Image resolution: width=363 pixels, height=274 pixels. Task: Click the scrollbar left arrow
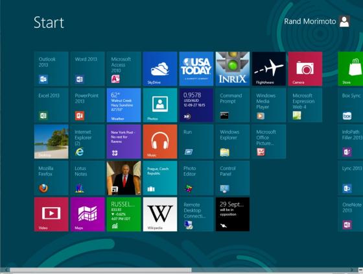[6, 270]
